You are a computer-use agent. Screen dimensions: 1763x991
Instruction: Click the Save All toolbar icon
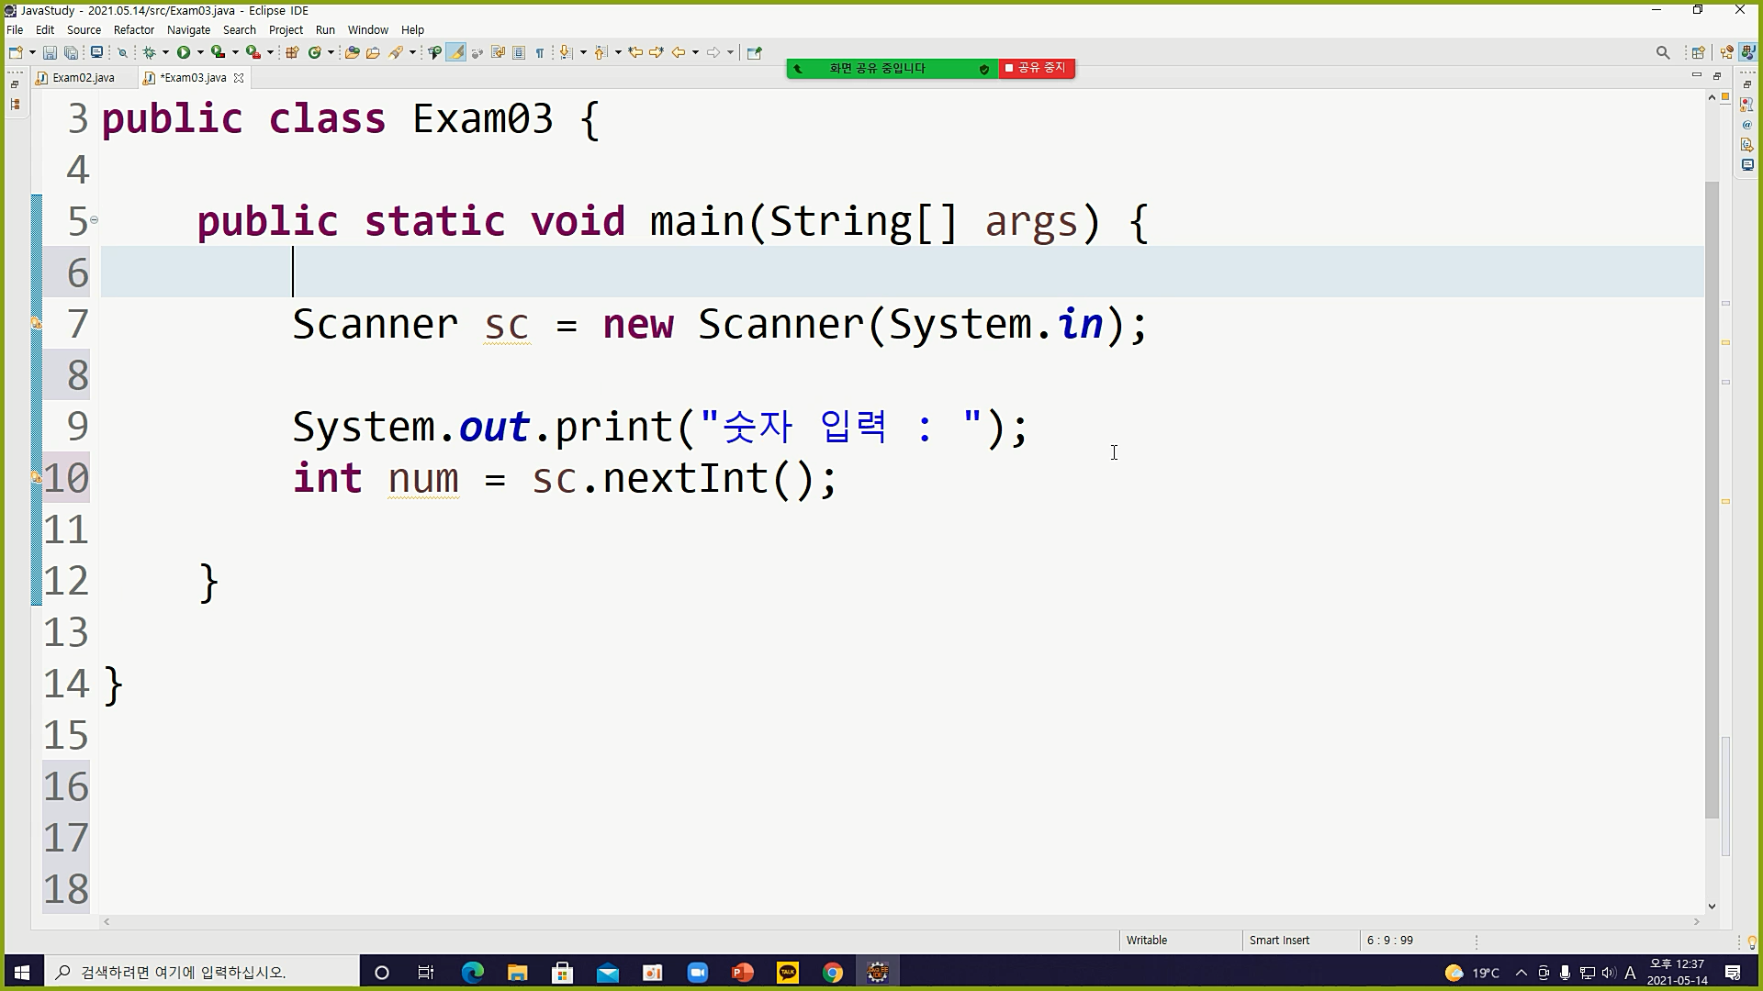coord(71,53)
